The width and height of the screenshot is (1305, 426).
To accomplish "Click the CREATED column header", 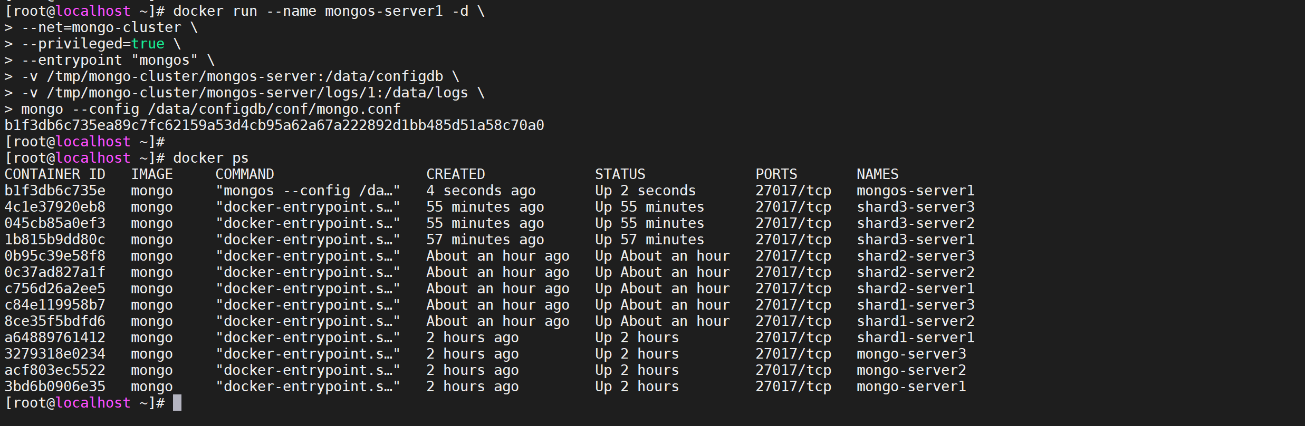I will [456, 174].
